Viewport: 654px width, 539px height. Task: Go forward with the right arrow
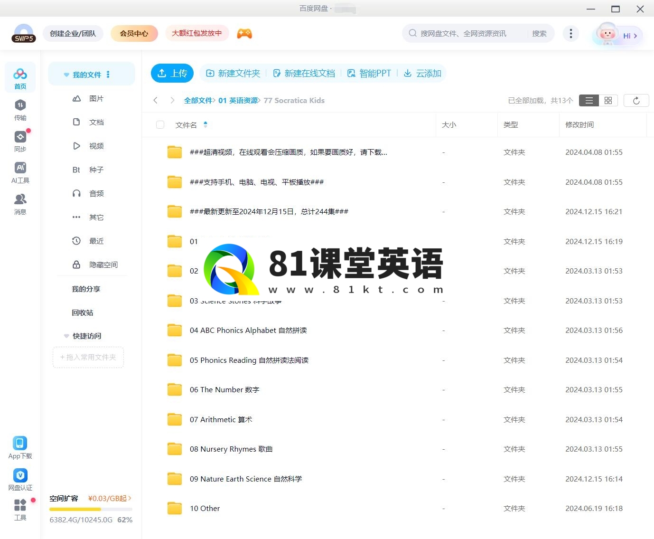[x=172, y=100]
